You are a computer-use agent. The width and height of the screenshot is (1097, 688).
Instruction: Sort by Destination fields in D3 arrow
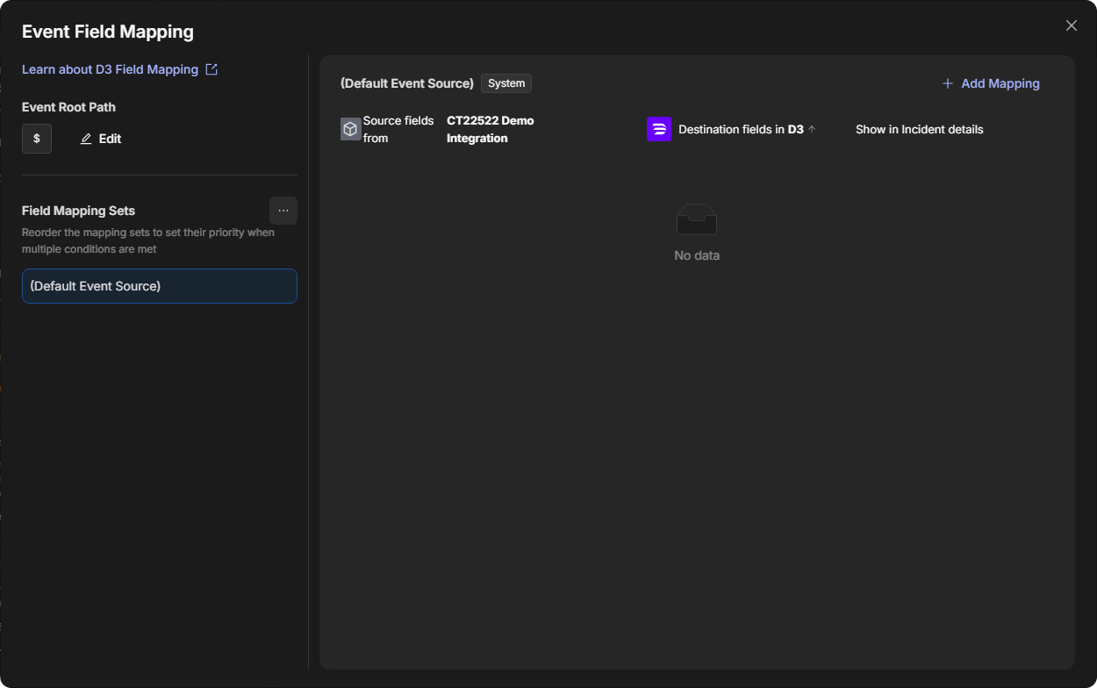point(812,129)
